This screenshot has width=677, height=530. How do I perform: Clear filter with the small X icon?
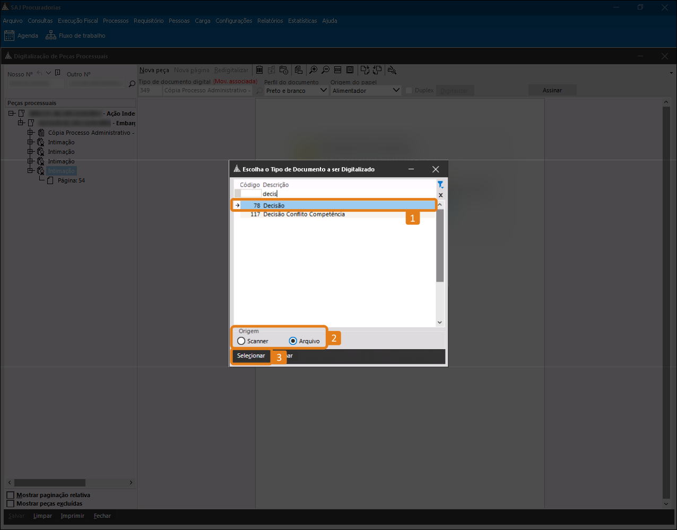440,195
